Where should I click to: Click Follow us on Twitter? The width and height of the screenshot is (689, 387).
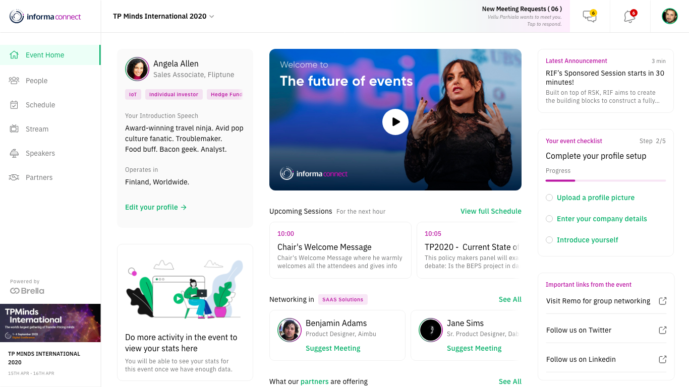coord(579,330)
